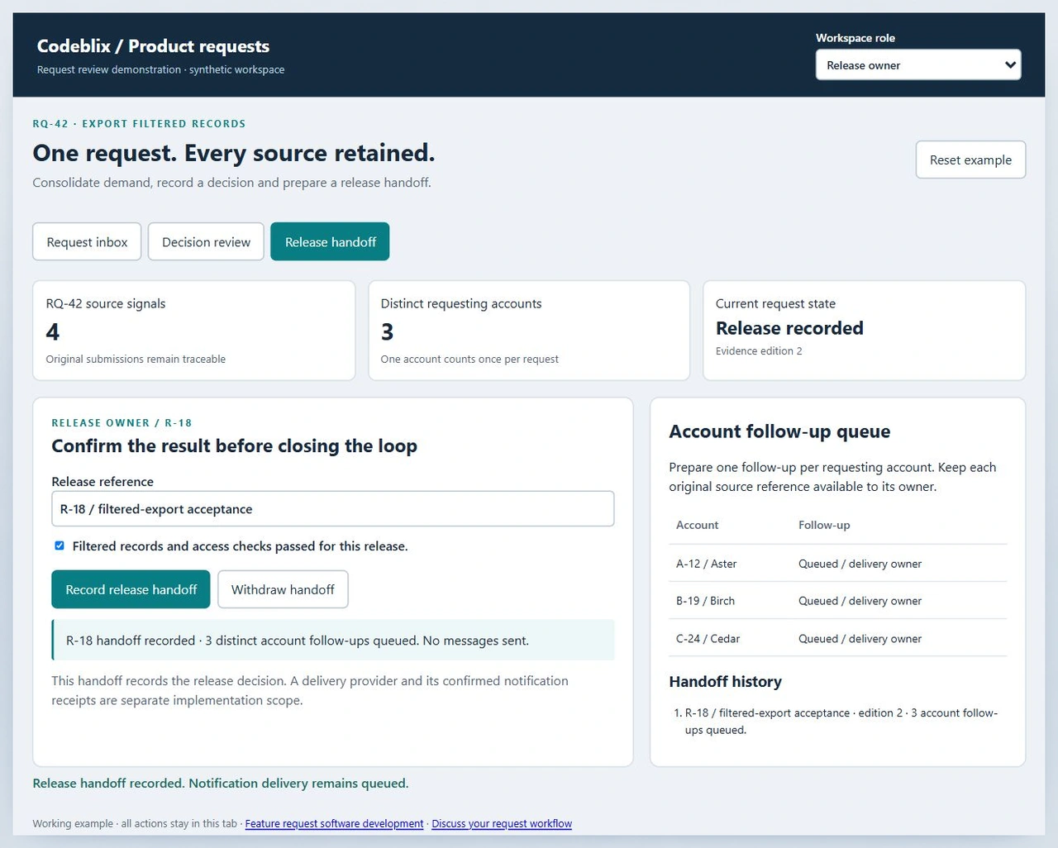Viewport: 1058px width, 848px height.
Task: Click the follow-up status in the A-12 / Aster row
Action: click(x=860, y=564)
